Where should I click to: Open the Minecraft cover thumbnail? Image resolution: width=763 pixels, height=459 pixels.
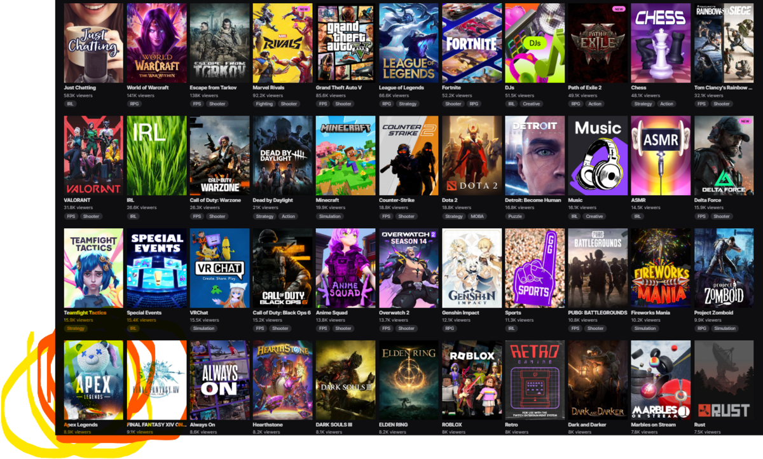346,155
